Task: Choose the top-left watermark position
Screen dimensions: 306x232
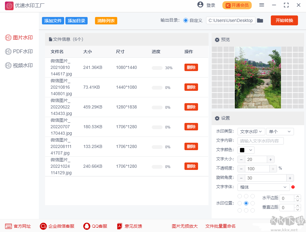Action: coord(240,196)
